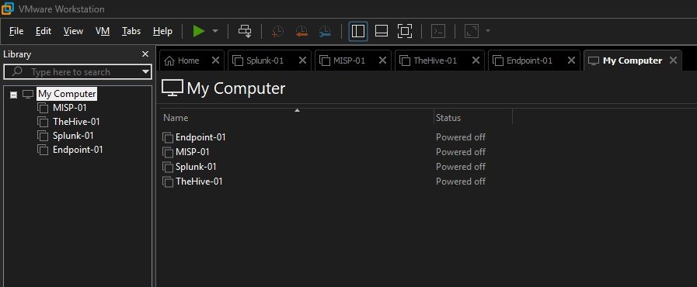This screenshot has height=287, width=697.
Task: Sort the list by Status column header
Action: click(x=473, y=118)
